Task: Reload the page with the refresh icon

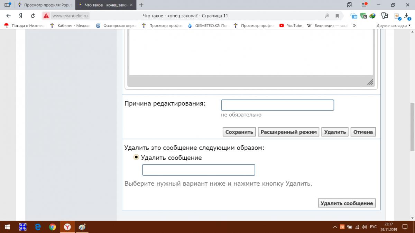Action: 33,16
